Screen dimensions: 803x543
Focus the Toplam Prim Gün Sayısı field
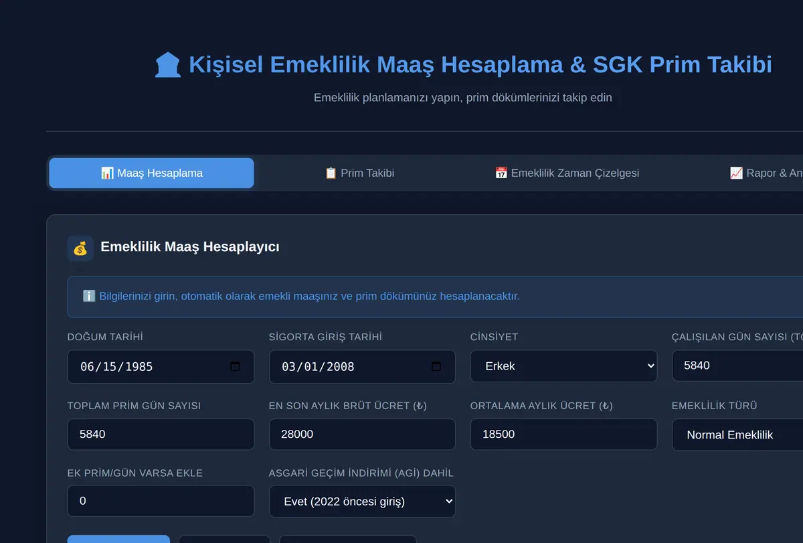pyautogui.click(x=161, y=434)
